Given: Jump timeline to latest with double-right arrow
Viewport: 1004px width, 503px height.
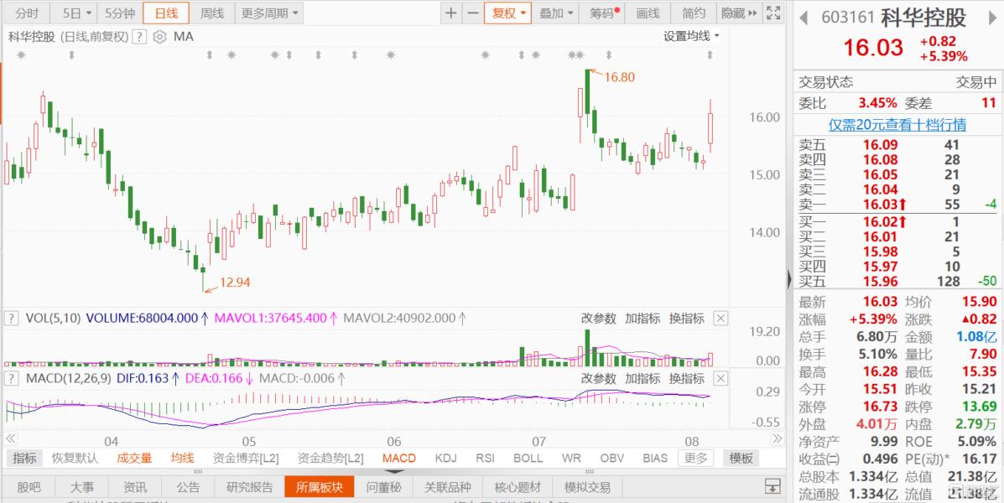Looking at the screenshot, I should [777, 438].
